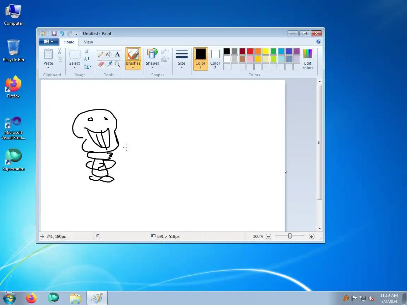Pick the purple color swatch
This screenshot has width=407, height=305.
pos(297,51)
